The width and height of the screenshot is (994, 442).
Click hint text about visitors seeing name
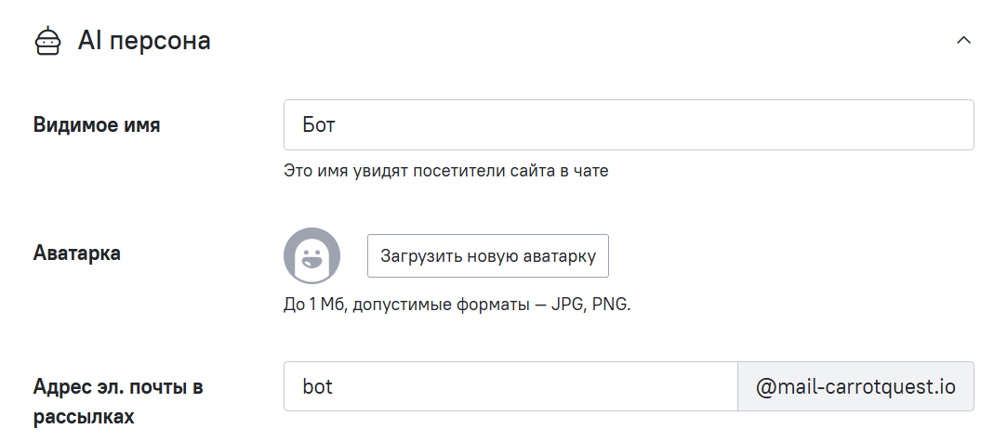tap(445, 171)
